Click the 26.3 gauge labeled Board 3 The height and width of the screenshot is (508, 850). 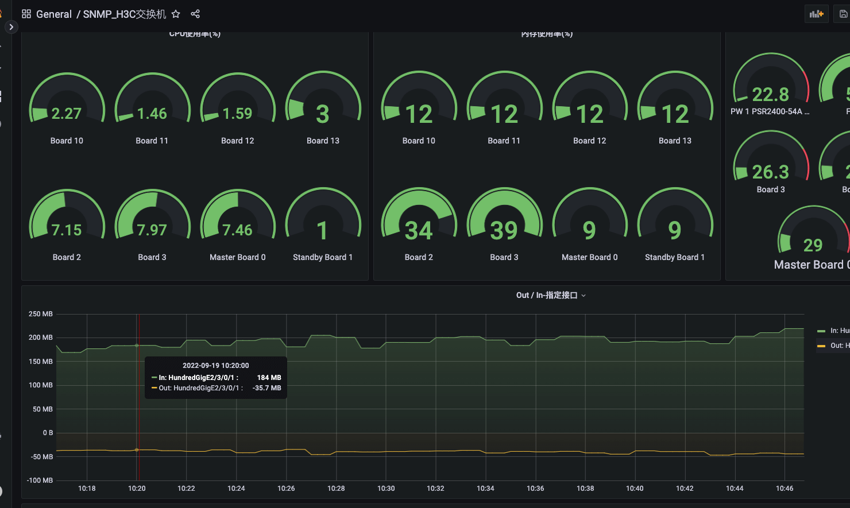click(771, 157)
